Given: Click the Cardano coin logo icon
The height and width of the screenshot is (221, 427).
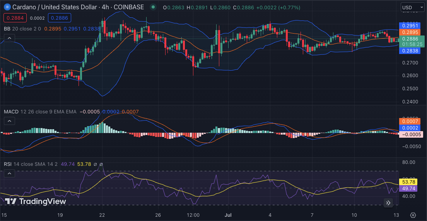Looking at the screenshot, I should (7, 7).
